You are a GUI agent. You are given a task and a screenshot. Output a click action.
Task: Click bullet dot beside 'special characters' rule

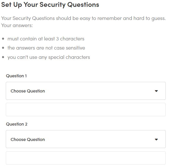point(3,57)
